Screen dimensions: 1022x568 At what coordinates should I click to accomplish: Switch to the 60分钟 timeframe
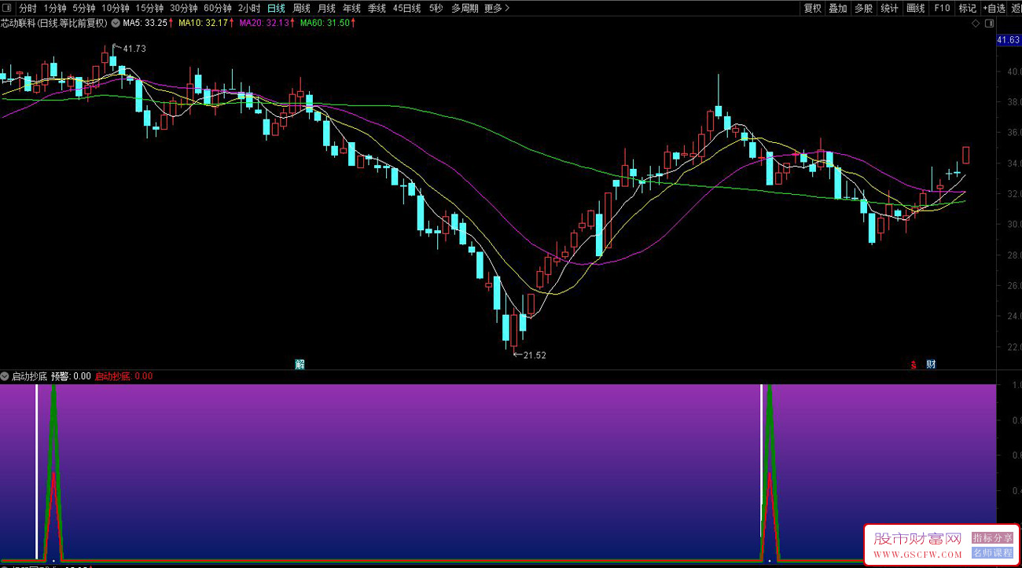pos(217,9)
